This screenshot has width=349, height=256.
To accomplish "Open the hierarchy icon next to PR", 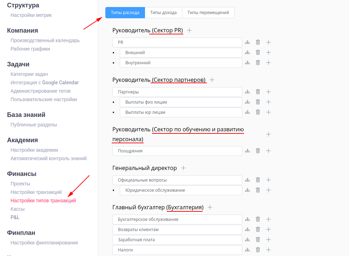I will click(x=247, y=42).
